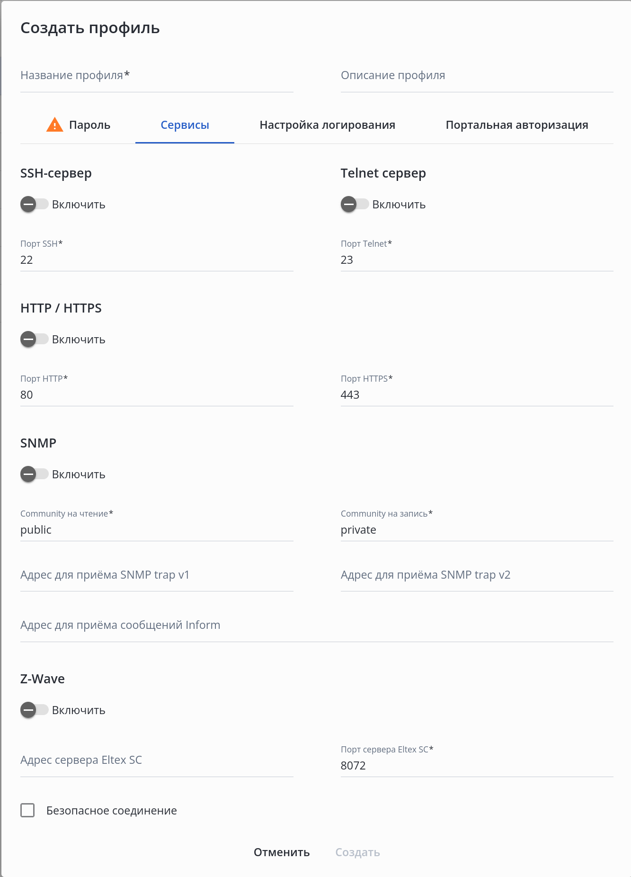Switch to Настройка логирования tab
The height and width of the screenshot is (877, 631).
pyautogui.click(x=327, y=125)
